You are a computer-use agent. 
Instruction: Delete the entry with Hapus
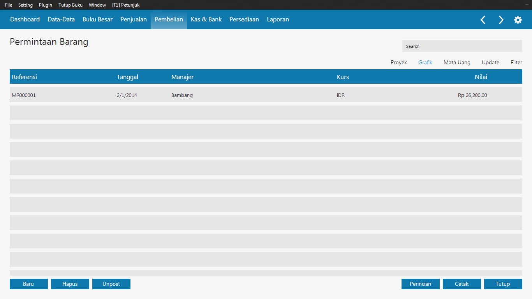tap(70, 284)
